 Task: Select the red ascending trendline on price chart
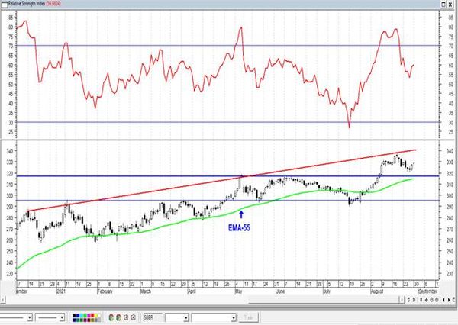click(221, 181)
